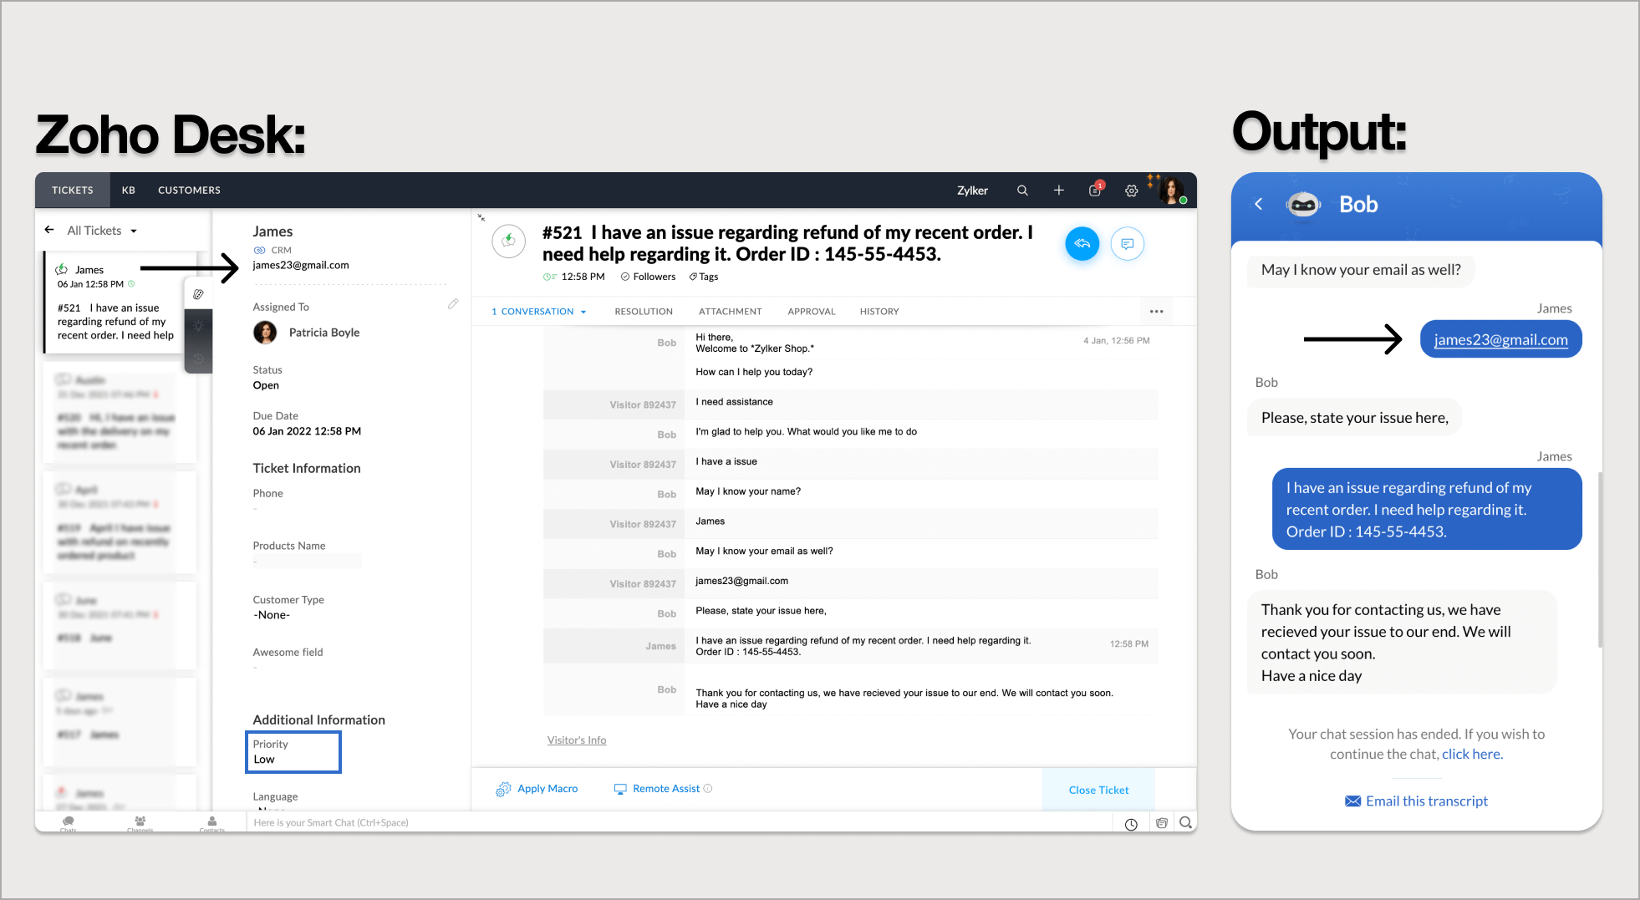Open Channels in bottom bar
This screenshot has width=1640, height=900.
(140, 824)
